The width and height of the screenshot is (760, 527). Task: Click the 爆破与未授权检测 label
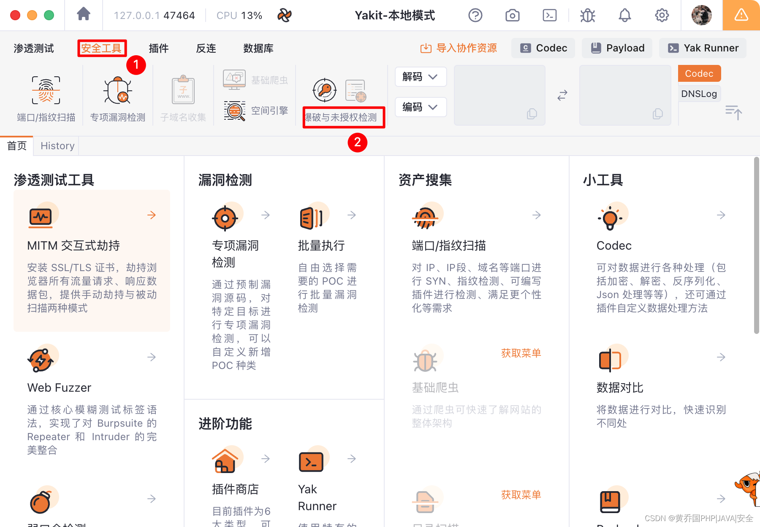pyautogui.click(x=341, y=117)
